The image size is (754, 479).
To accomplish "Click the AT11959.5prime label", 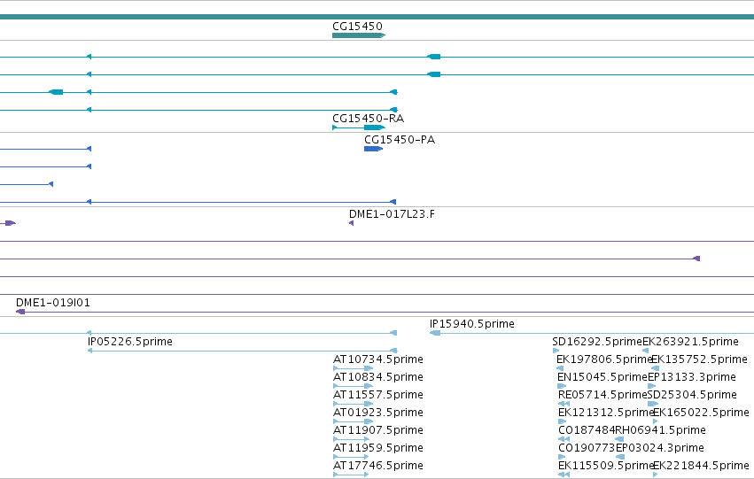I will click(x=378, y=448).
